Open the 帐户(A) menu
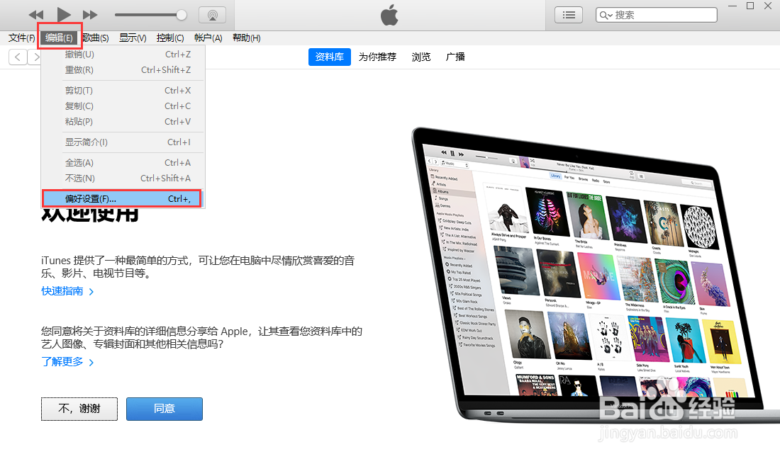 point(208,38)
